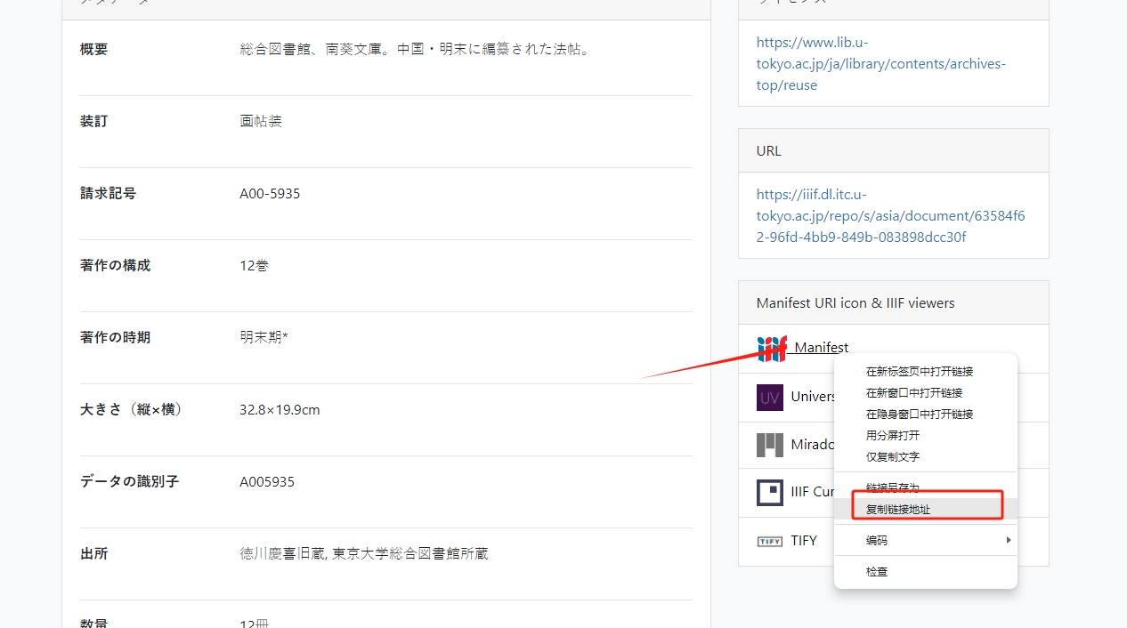Select 用分屏打开 in the context menu
The image size is (1127, 628).
[892, 436]
